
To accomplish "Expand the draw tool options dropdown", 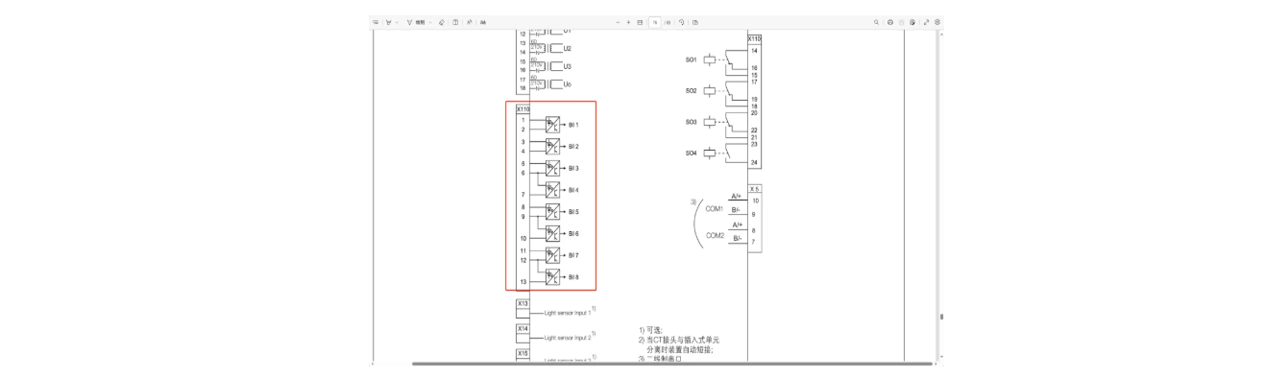I will (430, 22).
